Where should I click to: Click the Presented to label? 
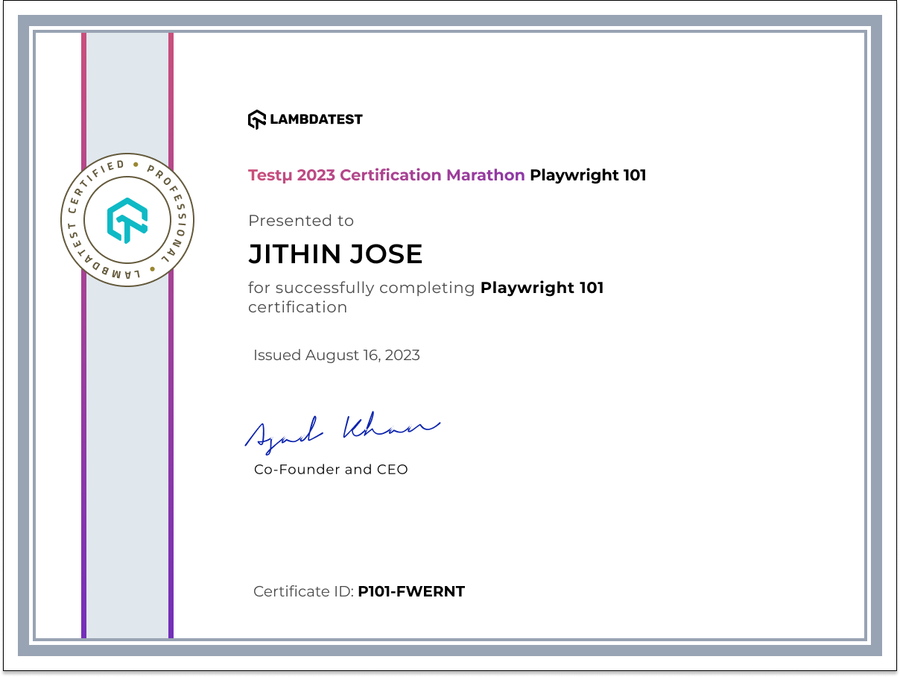coord(301,221)
